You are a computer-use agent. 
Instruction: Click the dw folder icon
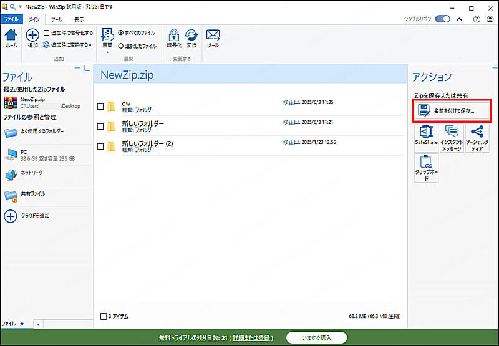point(111,107)
